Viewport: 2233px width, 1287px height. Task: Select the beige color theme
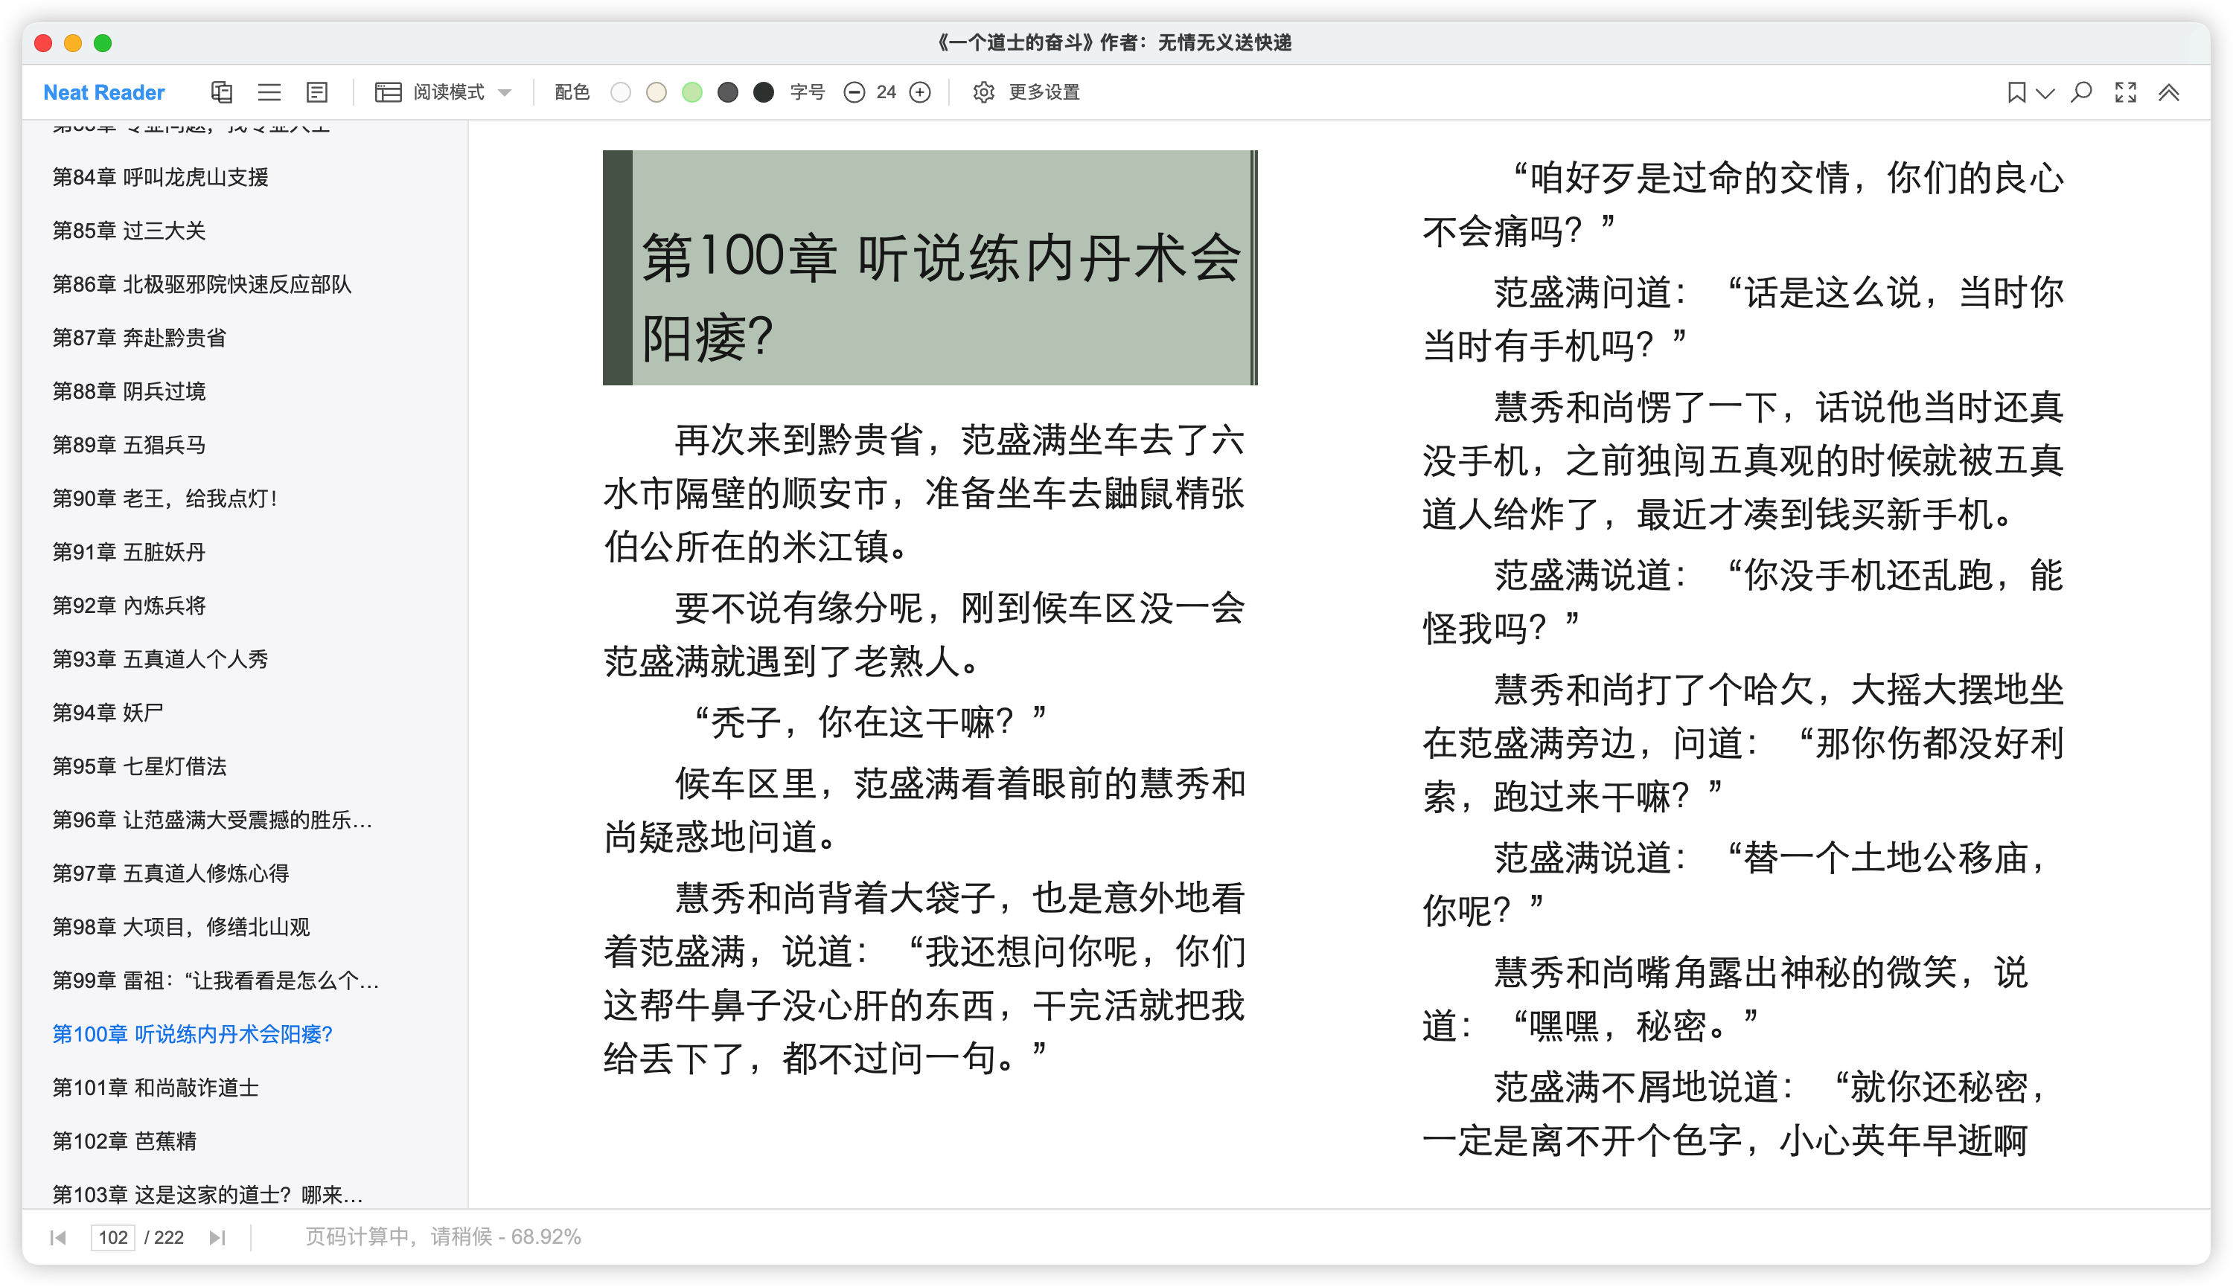(657, 92)
